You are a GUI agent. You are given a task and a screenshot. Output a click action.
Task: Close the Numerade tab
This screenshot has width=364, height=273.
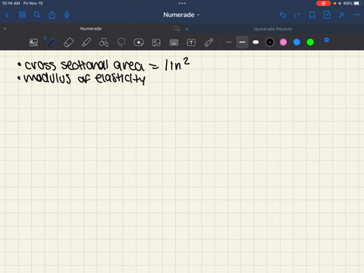coord(5,29)
